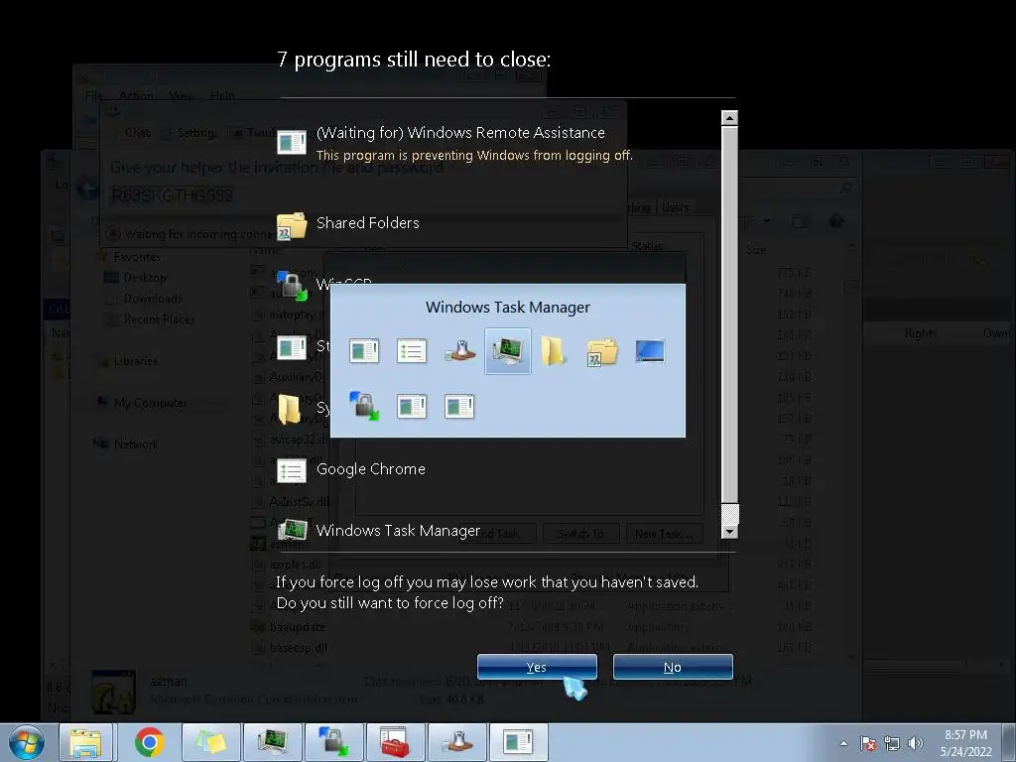This screenshot has width=1016, height=762.
Task: Open the volume speaker tray icon
Action: pyautogui.click(x=916, y=743)
